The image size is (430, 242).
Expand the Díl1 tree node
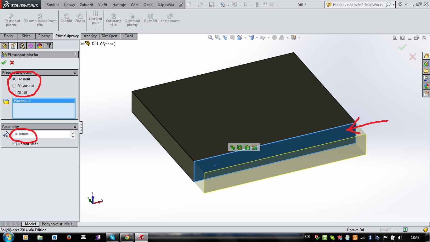click(x=82, y=43)
